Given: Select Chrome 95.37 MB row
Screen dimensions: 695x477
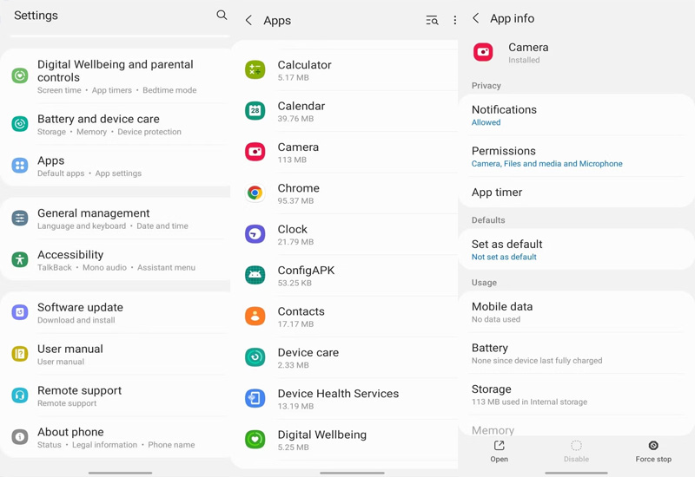Looking at the screenshot, I should pos(345,193).
